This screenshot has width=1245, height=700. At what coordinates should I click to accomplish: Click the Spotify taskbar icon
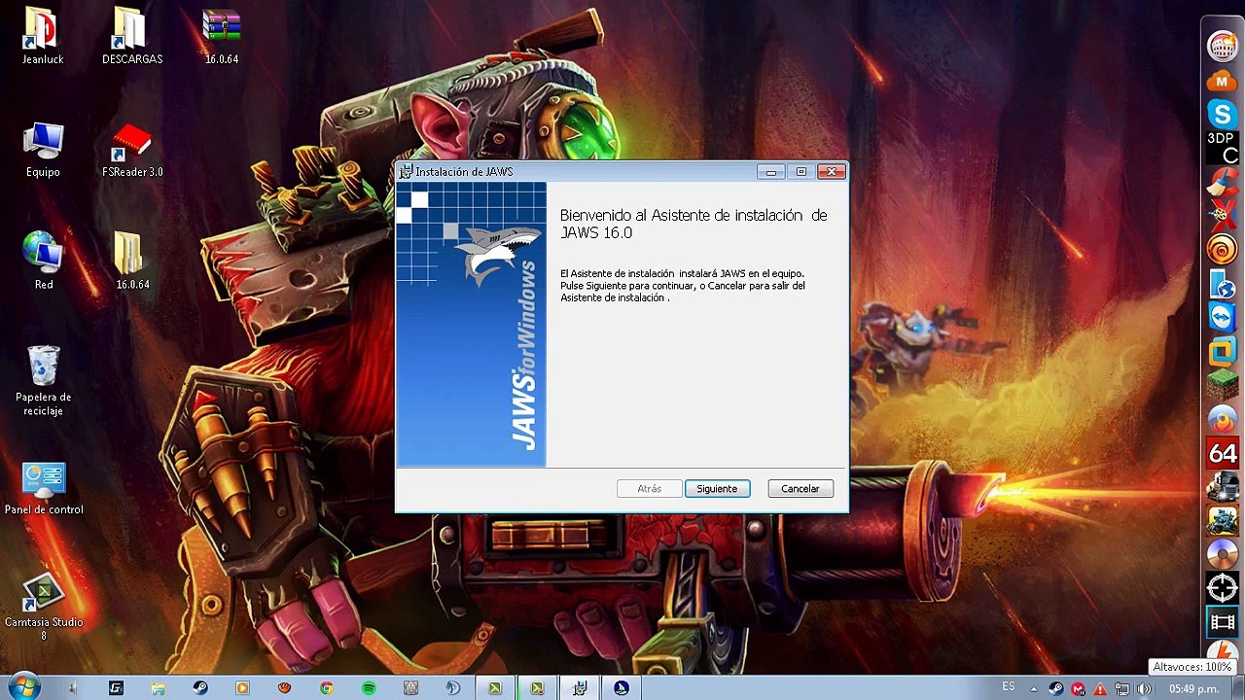[x=369, y=688]
